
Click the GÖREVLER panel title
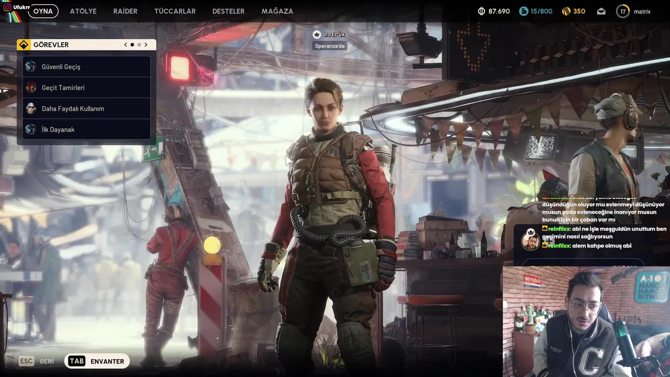pyautogui.click(x=51, y=45)
